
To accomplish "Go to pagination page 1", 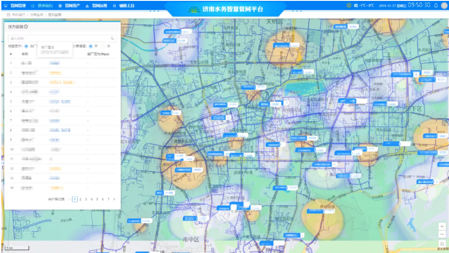I will pyautogui.click(x=75, y=199).
